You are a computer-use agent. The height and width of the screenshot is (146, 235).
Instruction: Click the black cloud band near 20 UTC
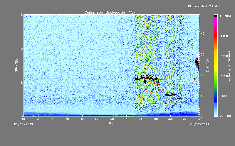coord(170,95)
